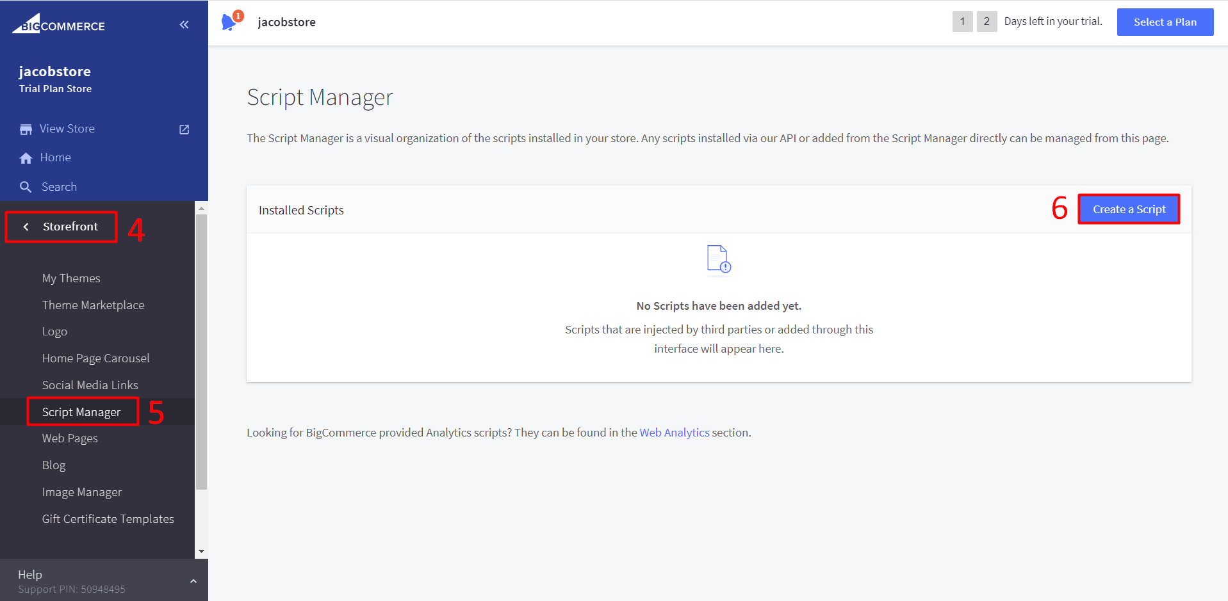Select Web Pages in sidebar

point(70,438)
